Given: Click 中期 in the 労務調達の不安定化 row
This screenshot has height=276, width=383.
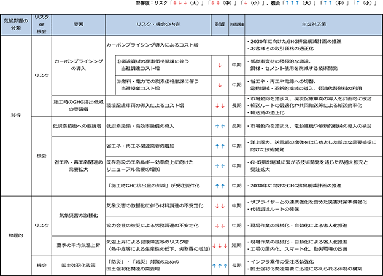Looking at the screenshot, I should (x=237, y=226).
